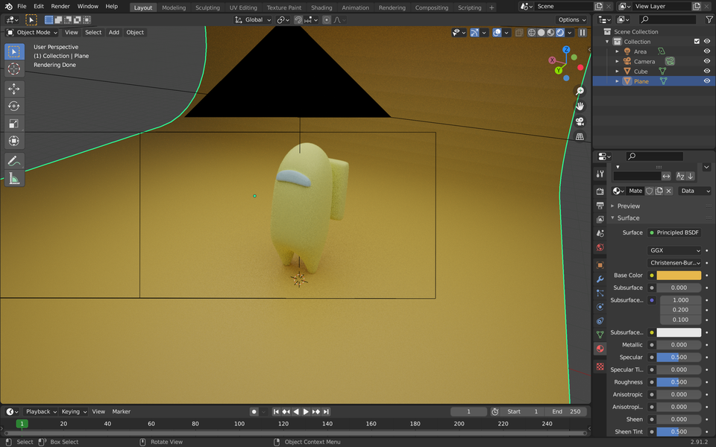
Task: Switch to solid viewport shading
Action: pos(541,32)
